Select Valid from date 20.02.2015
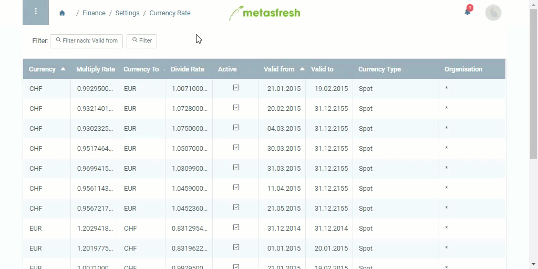This screenshot has width=538, height=269. 284,108
